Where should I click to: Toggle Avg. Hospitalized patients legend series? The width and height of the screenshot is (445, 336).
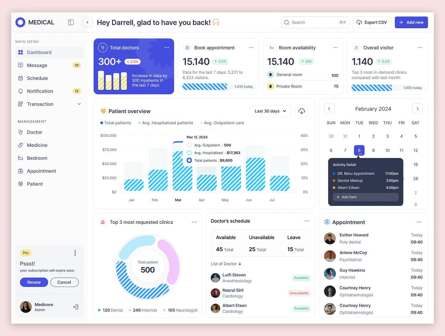pos(166,123)
